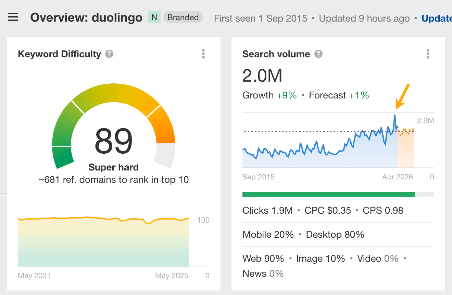The image size is (452, 295).
Task: Click the Search volume options kebab icon
Action: [x=428, y=54]
